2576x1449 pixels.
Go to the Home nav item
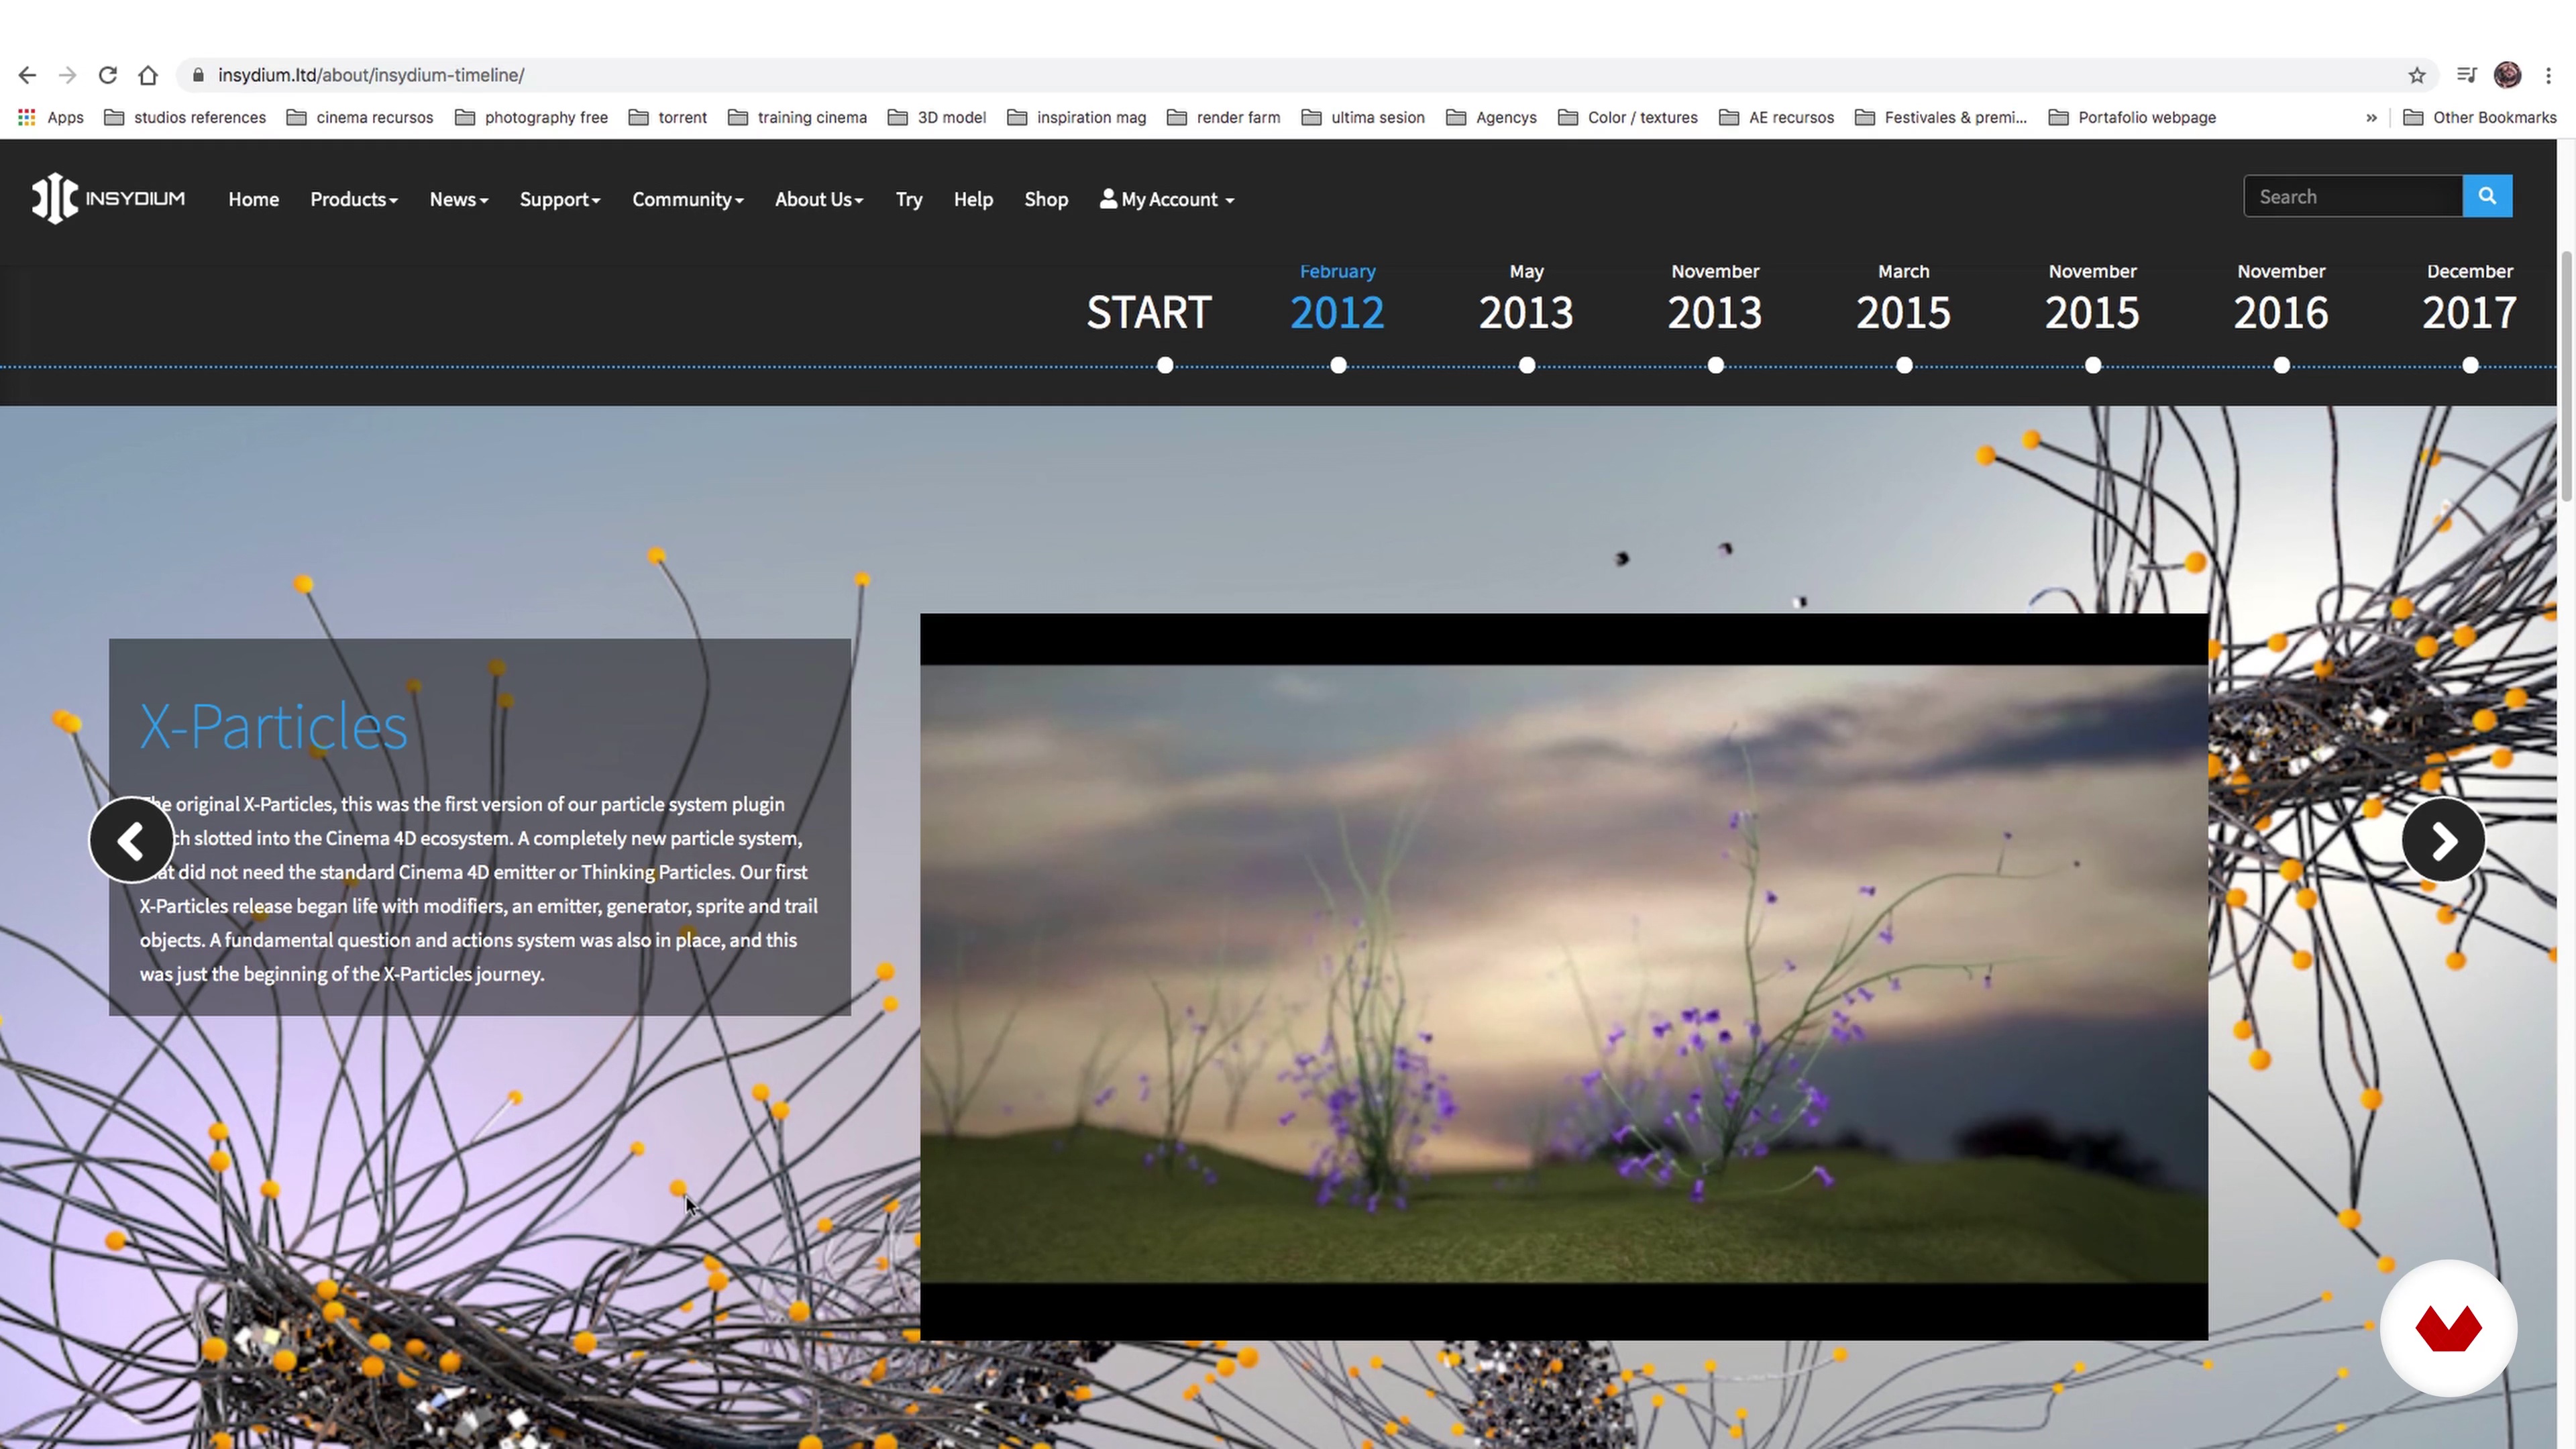(x=254, y=199)
